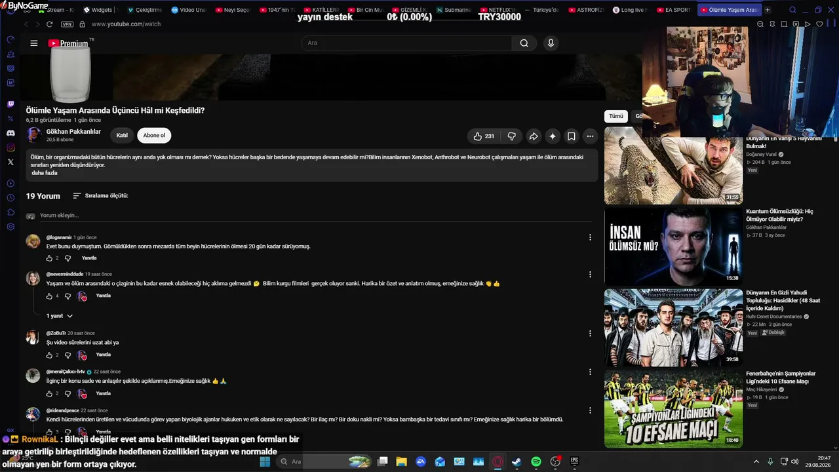Open the EA app from the taskbar
Viewport: 839px width, 472px height.
pyautogui.click(x=421, y=462)
